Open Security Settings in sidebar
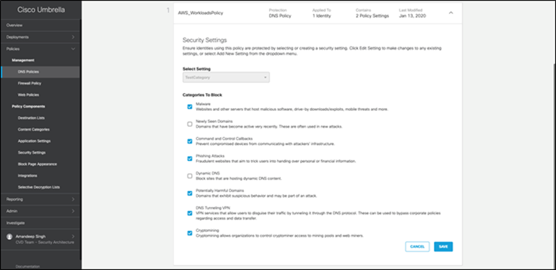Image resolution: width=556 pixels, height=270 pixels. click(32, 152)
